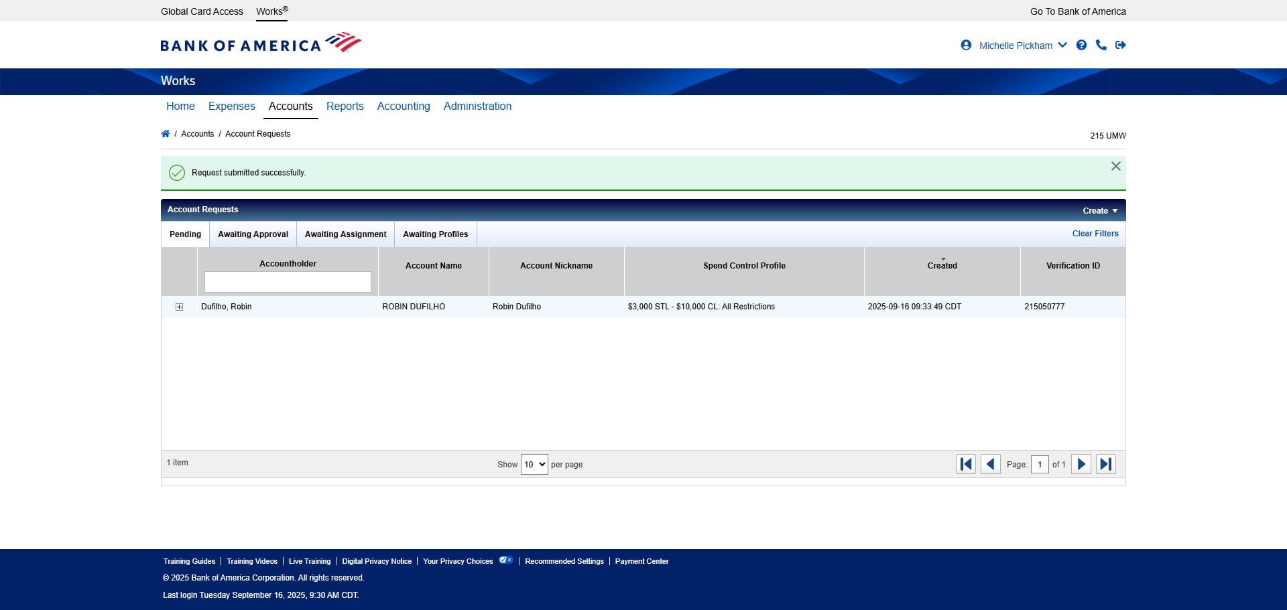
Task: Open the help question mark icon
Action: 1081,45
